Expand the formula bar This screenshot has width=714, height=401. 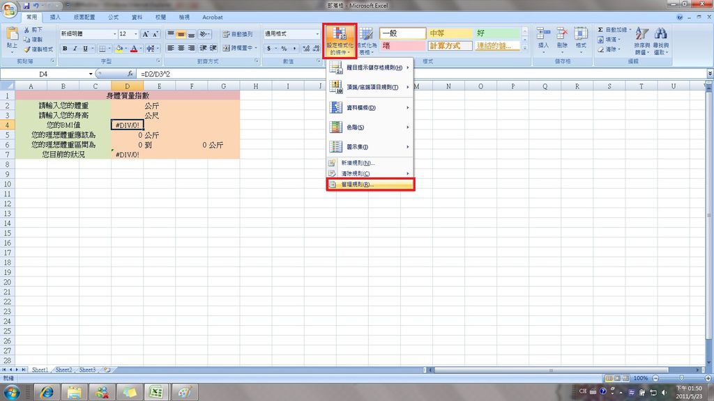point(710,74)
